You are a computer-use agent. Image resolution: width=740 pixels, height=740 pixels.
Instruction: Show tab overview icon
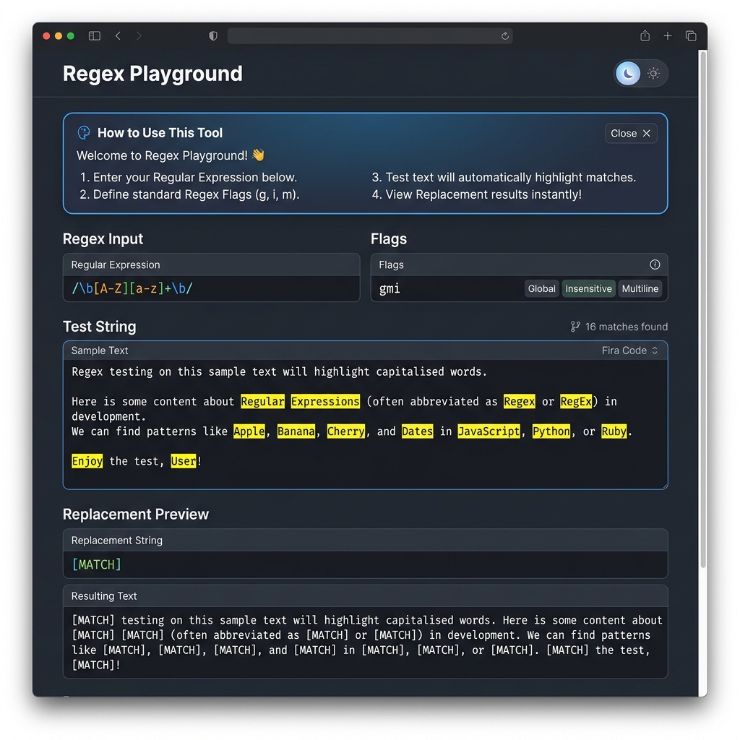click(x=691, y=36)
